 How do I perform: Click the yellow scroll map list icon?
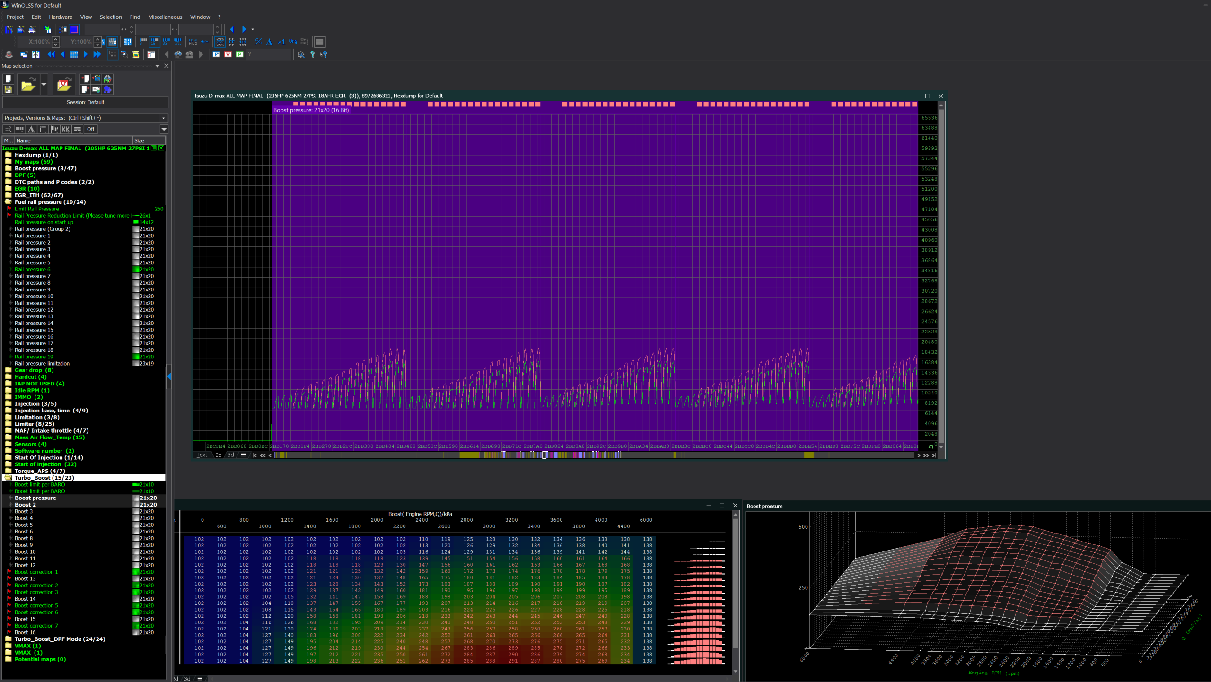(136, 54)
